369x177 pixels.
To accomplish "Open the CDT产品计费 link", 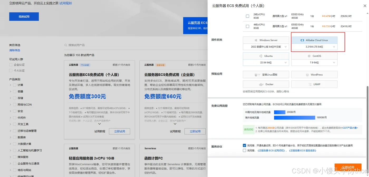I will [x=350, y=128].
